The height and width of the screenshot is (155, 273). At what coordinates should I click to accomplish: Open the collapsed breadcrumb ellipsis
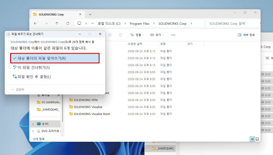coord(92,23)
